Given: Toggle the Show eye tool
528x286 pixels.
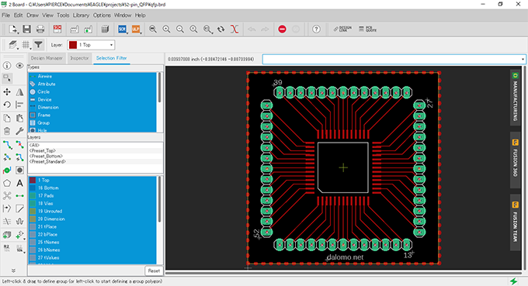Looking at the screenshot, I should pos(20,66).
